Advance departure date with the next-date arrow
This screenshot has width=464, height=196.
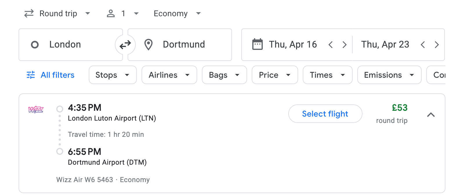click(x=345, y=45)
